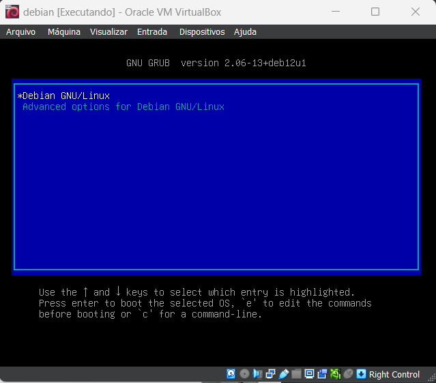This screenshot has height=383, width=436.
Task: Select the Debian GNU/Linux boot entry
Action: (x=216, y=96)
